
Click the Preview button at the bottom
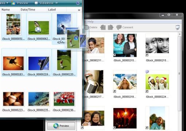click(x=61, y=126)
